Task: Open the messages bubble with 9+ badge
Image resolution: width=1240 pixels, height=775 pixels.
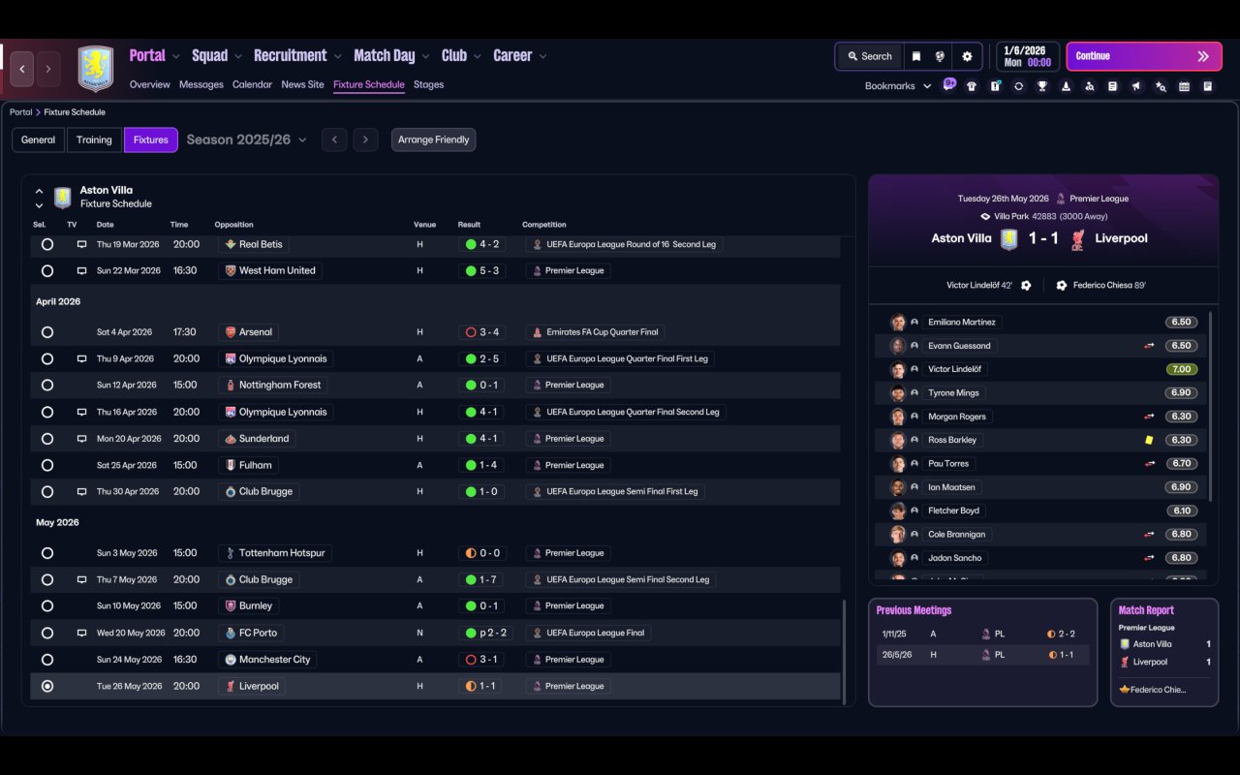Action: pyautogui.click(x=949, y=84)
